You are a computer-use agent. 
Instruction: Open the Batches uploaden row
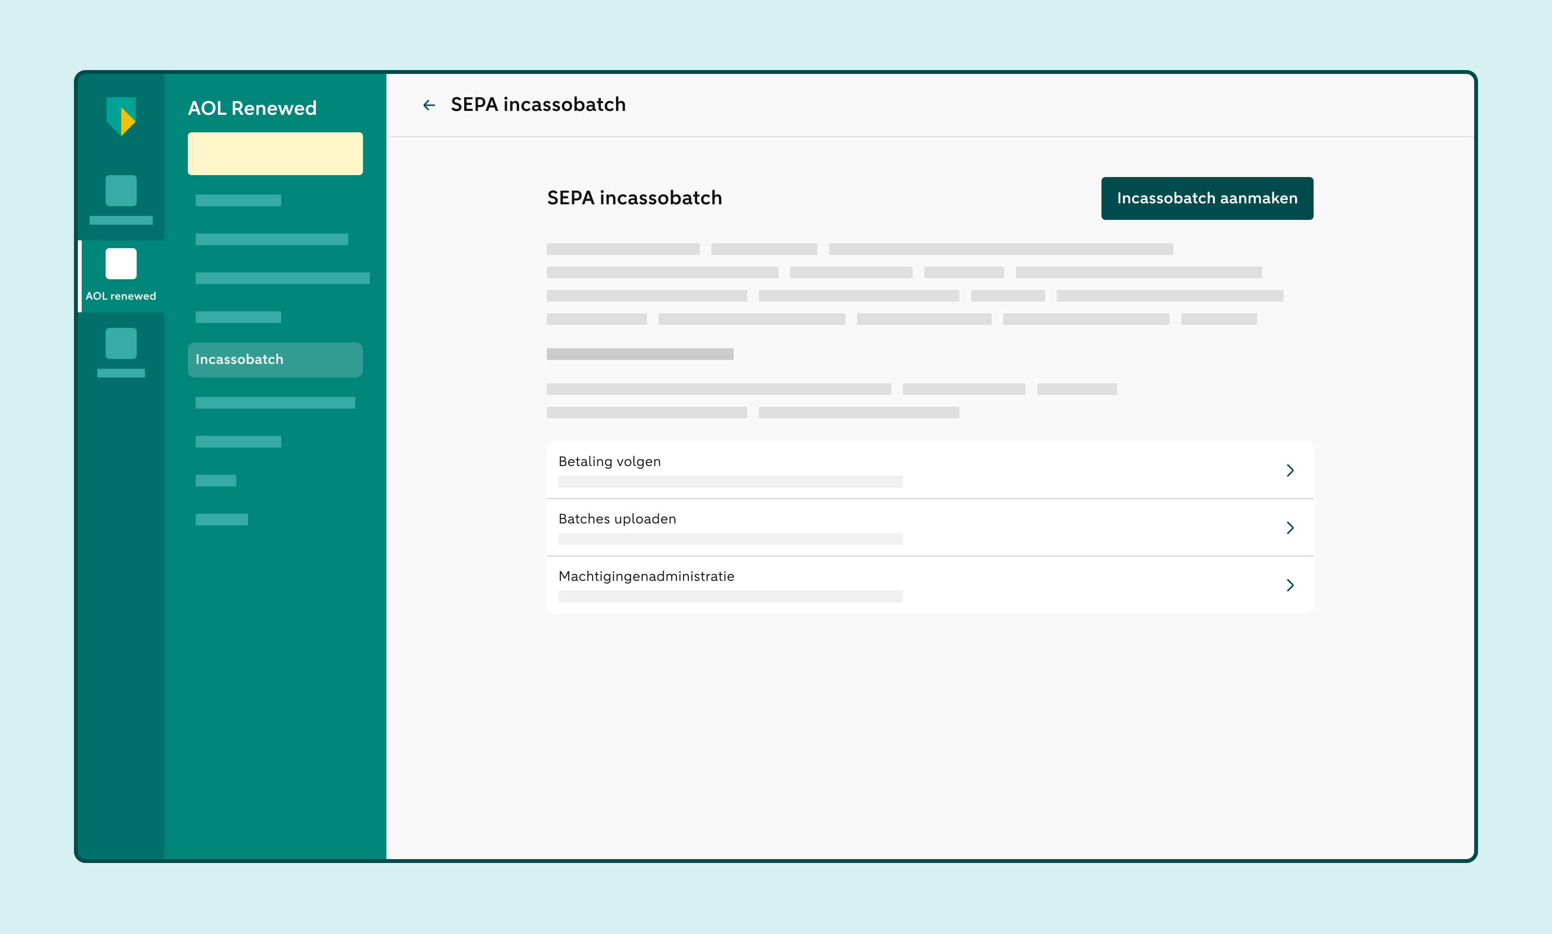click(x=930, y=527)
